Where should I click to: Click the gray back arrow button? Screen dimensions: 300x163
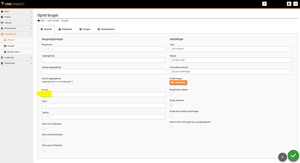[282, 157]
